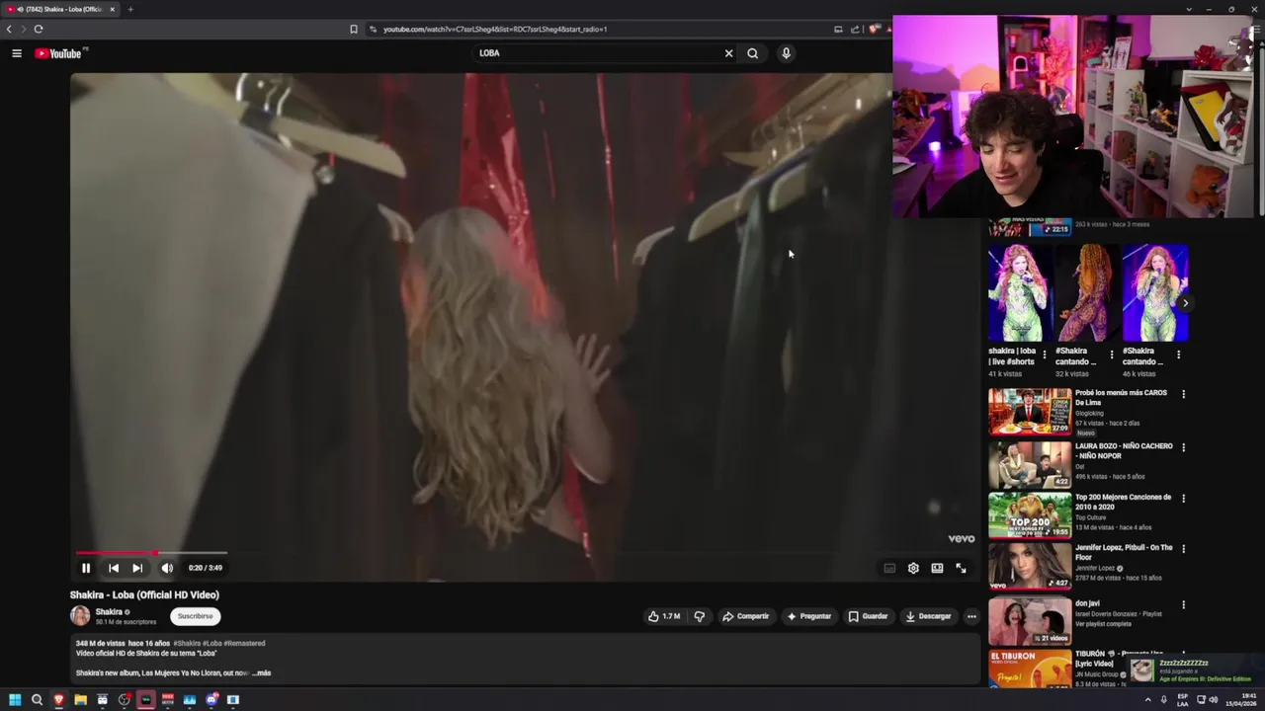Image resolution: width=1265 pixels, height=711 pixels.
Task: Toggle the subtitles button in player
Action: pyautogui.click(x=889, y=568)
